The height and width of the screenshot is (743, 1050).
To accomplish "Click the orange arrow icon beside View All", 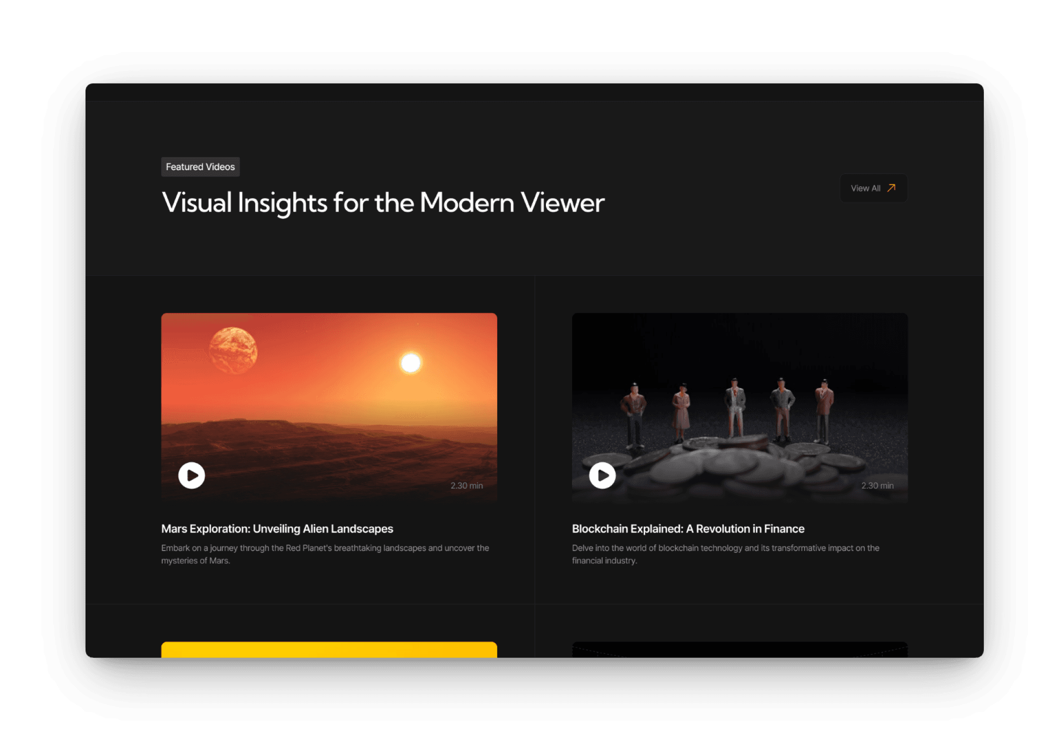I will click(891, 188).
